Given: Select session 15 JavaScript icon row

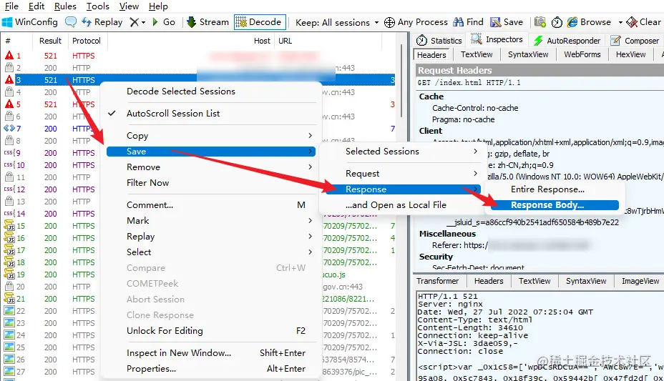Looking at the screenshot, I should (199, 226).
